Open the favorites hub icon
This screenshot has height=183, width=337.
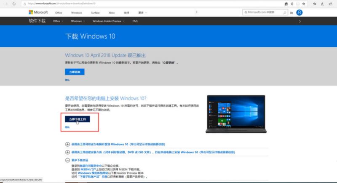pos(315,4)
